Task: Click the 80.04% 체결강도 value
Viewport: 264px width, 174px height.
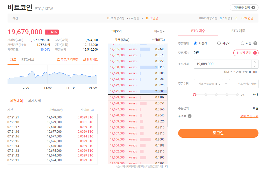Action: click(45, 50)
